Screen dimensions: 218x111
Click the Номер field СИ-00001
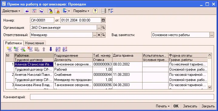[x=42, y=20]
